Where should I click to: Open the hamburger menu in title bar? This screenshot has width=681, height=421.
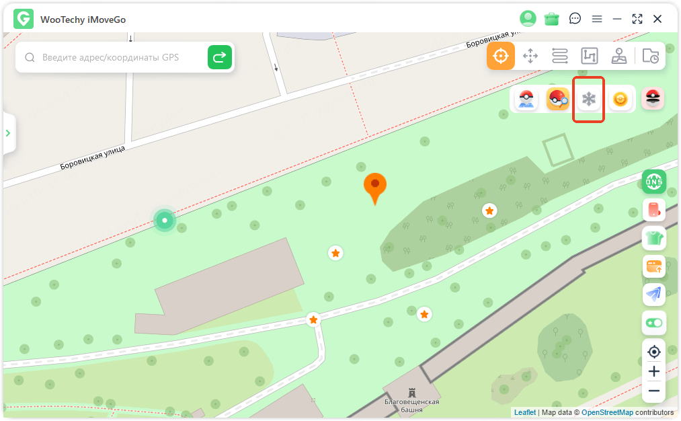tap(597, 19)
